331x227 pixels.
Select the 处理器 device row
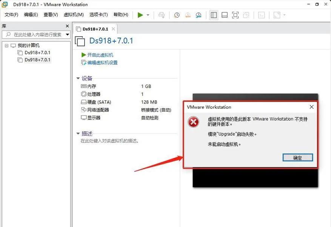[x=94, y=94]
